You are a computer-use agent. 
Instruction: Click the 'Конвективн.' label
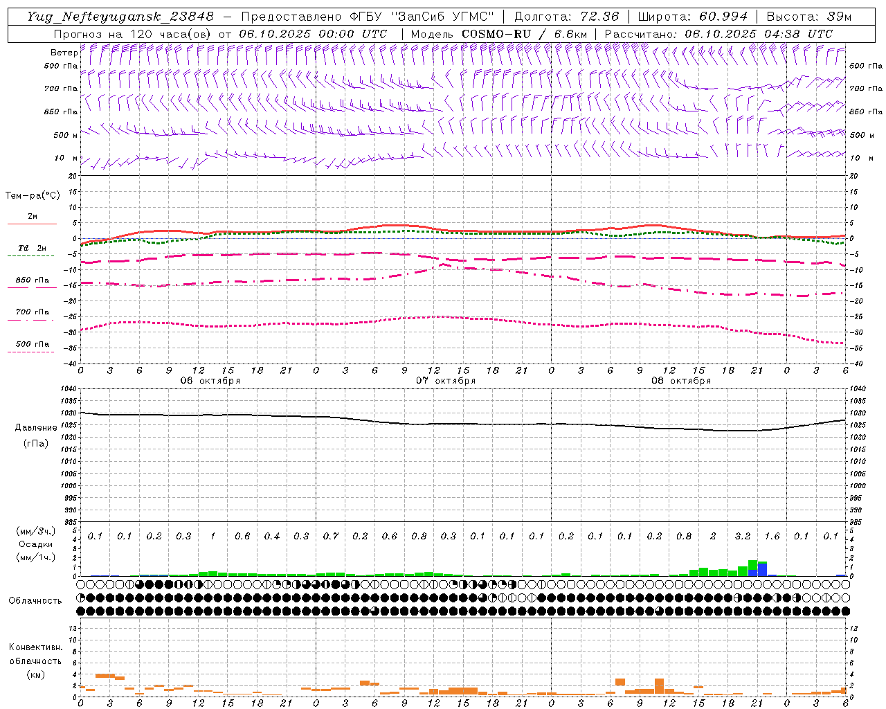coord(36,647)
